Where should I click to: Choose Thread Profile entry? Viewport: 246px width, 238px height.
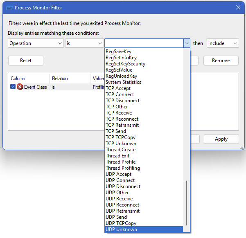[x=144, y=162]
